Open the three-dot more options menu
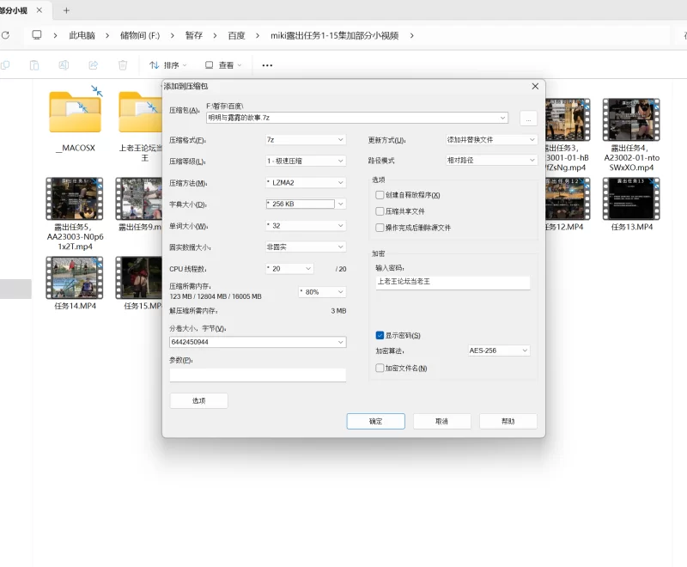 (267, 65)
